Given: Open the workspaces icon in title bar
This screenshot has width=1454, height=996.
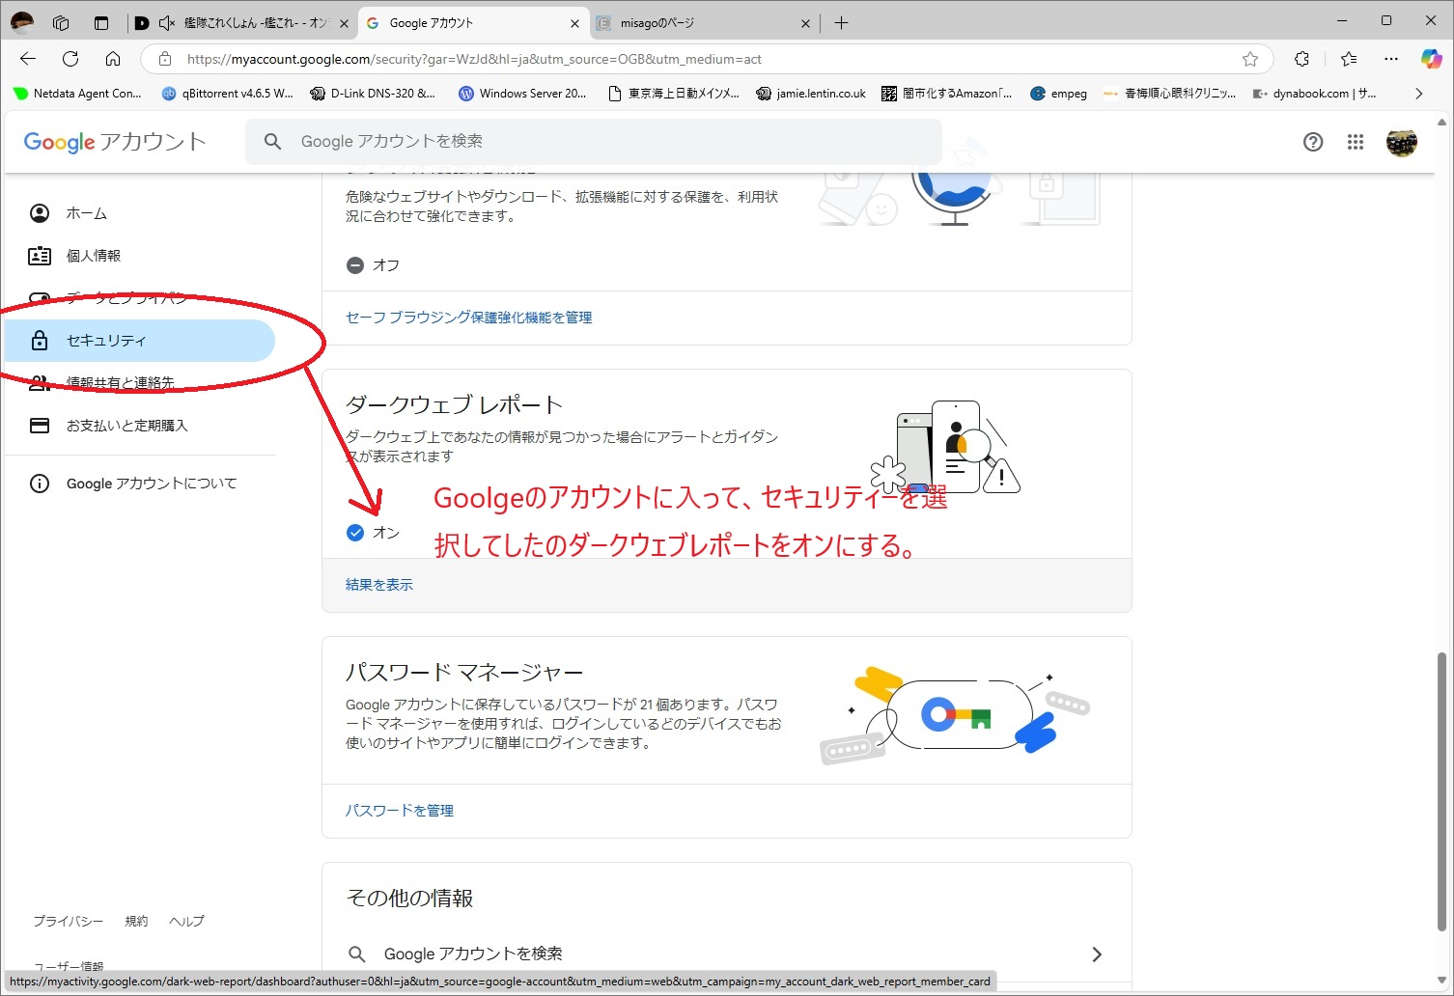Looking at the screenshot, I should point(61,22).
